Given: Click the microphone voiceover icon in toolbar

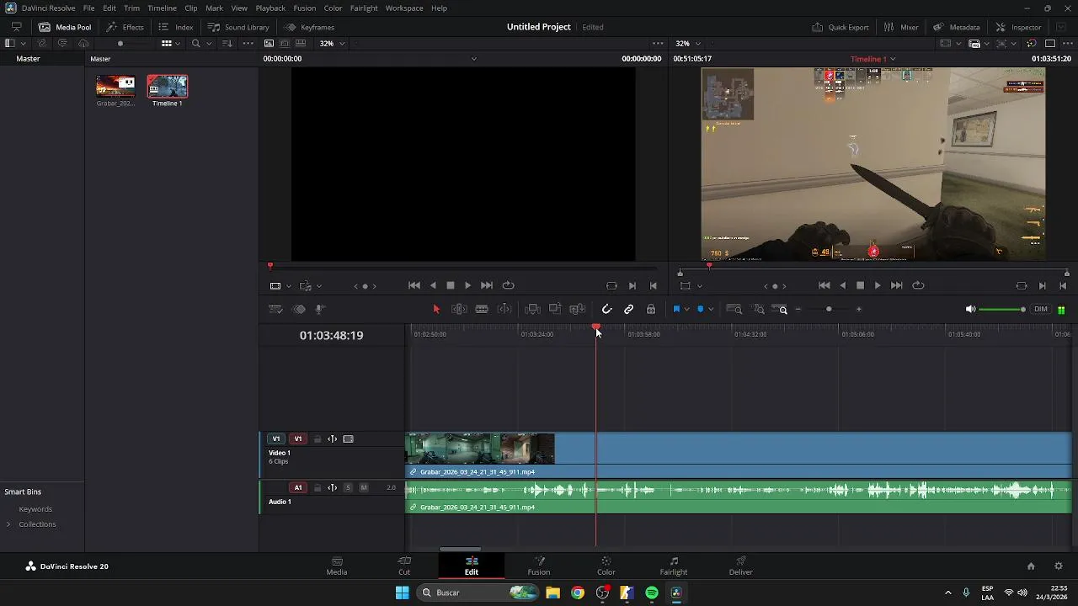Looking at the screenshot, I should pyautogui.click(x=319, y=309).
